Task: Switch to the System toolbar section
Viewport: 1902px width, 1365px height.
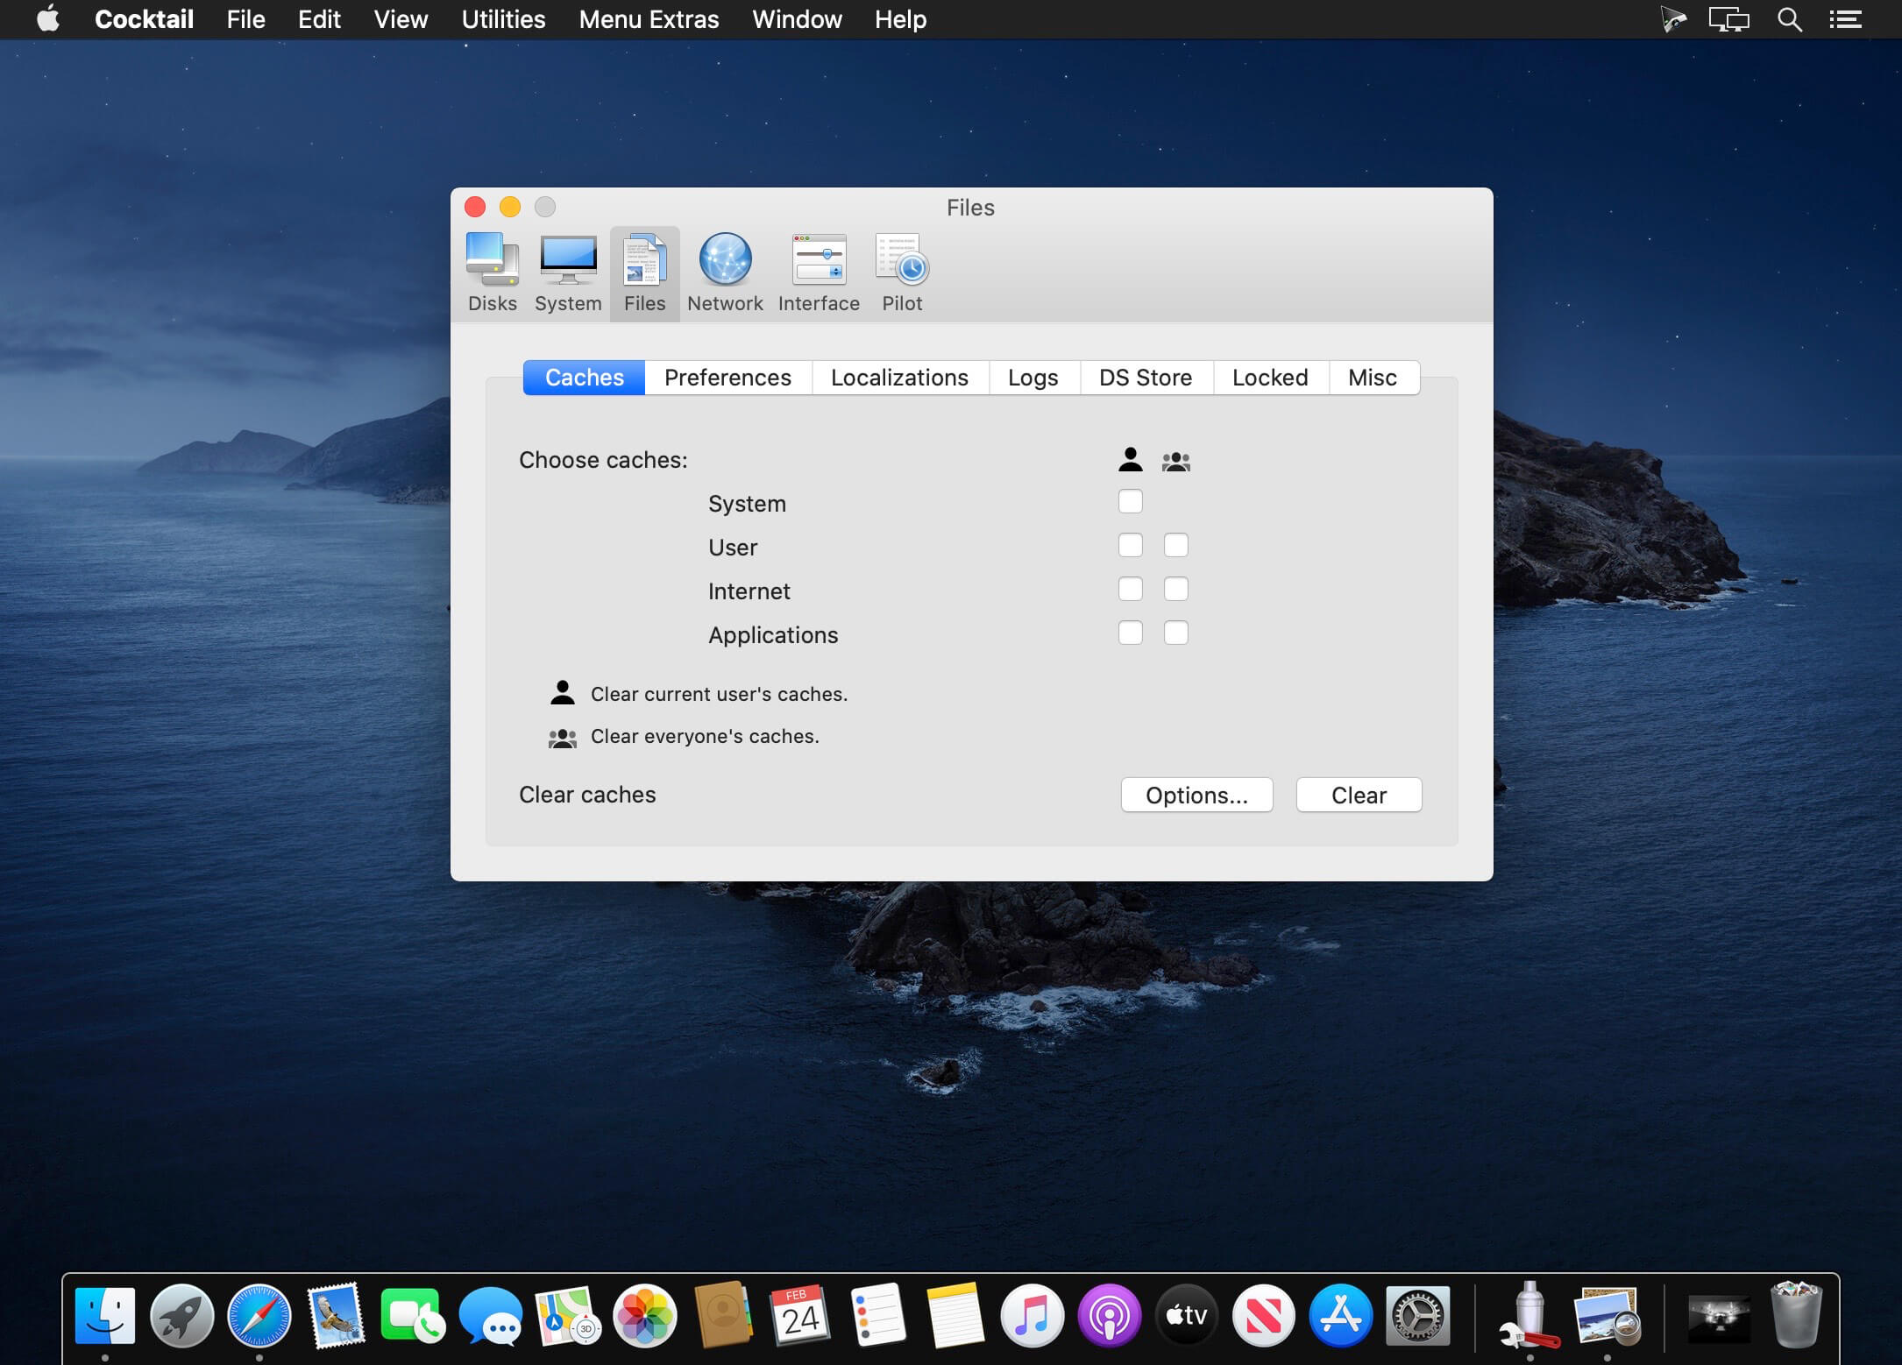Action: pyautogui.click(x=568, y=272)
